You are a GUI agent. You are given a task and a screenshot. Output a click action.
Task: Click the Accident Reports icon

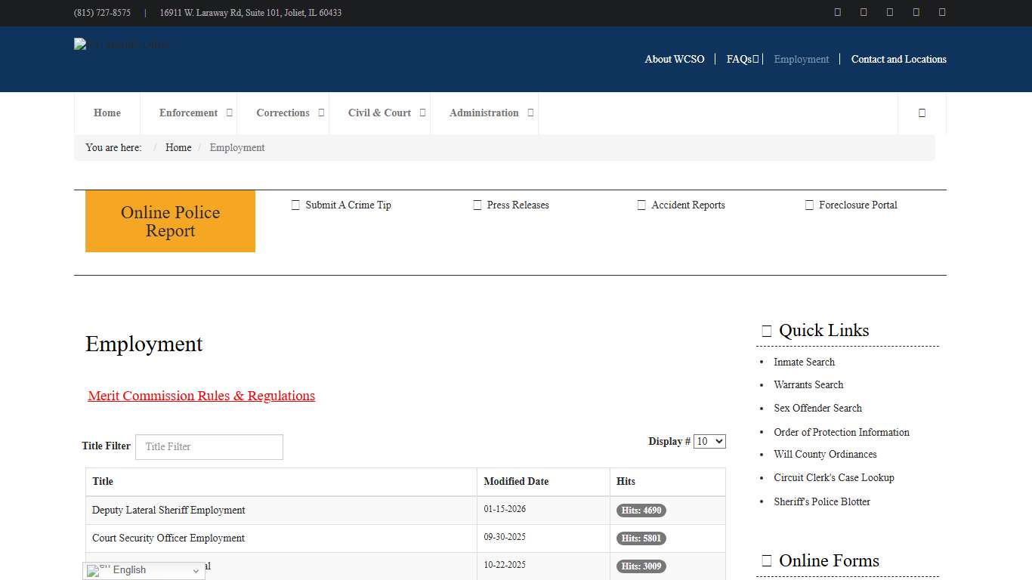tap(641, 205)
